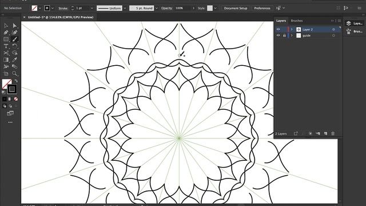Screen dimensions: 366x206
Task: Select the Untitled-5 document tab
Action: [x=61, y=17]
